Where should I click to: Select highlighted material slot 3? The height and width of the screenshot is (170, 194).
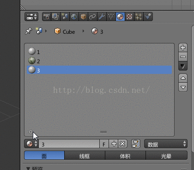99,70
